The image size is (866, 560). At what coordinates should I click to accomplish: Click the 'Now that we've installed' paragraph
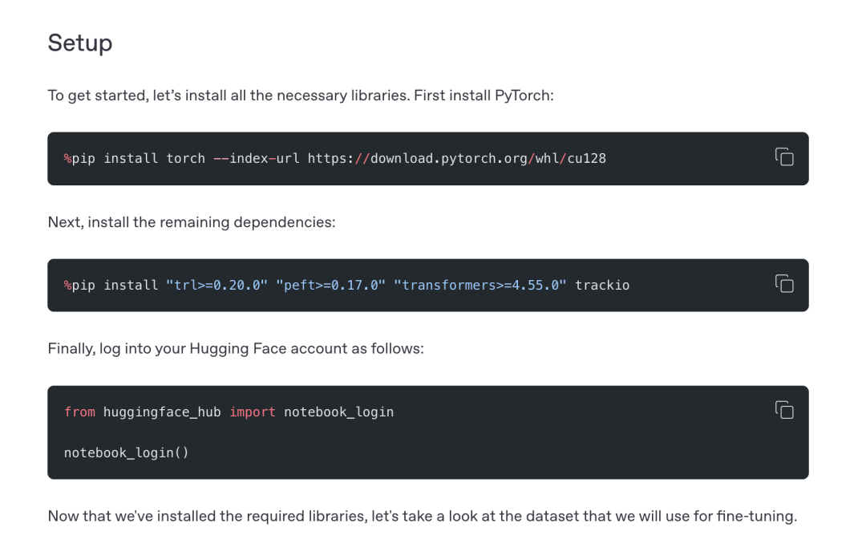[423, 517]
